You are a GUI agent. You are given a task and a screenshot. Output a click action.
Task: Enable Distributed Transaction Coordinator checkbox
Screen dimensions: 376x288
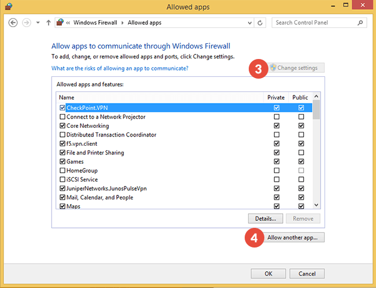click(x=62, y=135)
